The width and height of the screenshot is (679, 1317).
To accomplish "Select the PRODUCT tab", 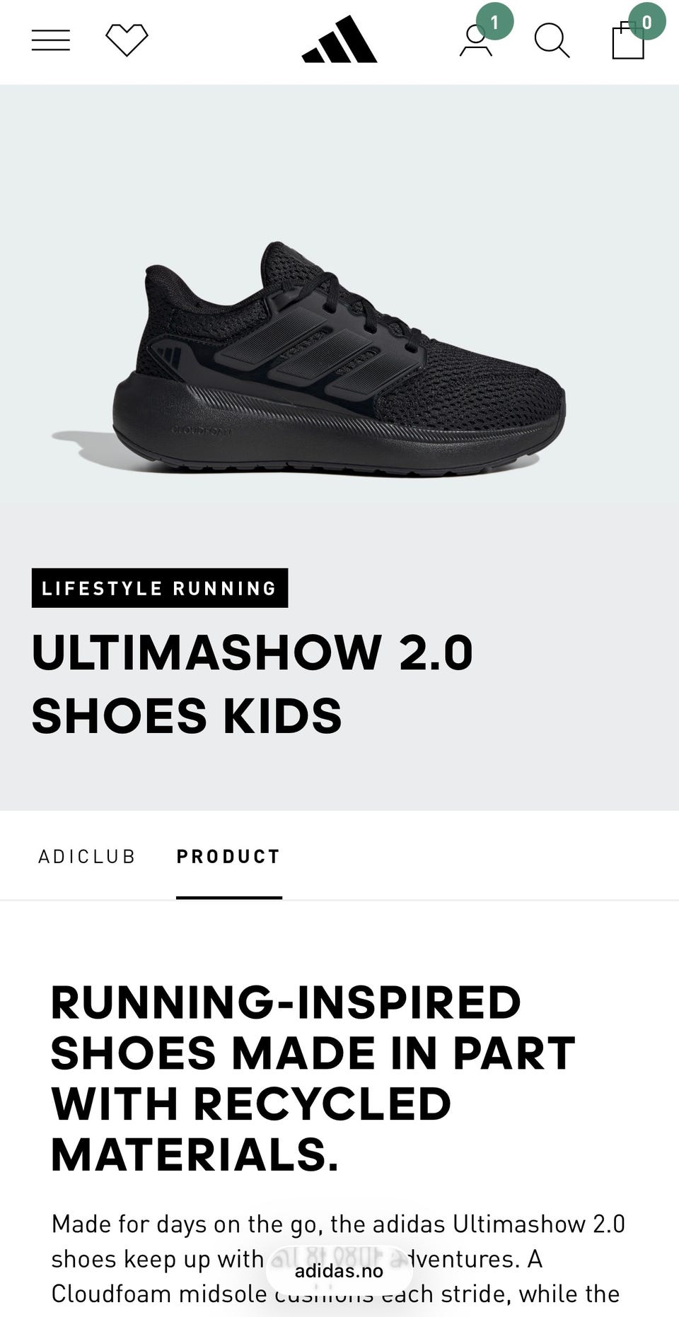I will pyautogui.click(x=229, y=857).
